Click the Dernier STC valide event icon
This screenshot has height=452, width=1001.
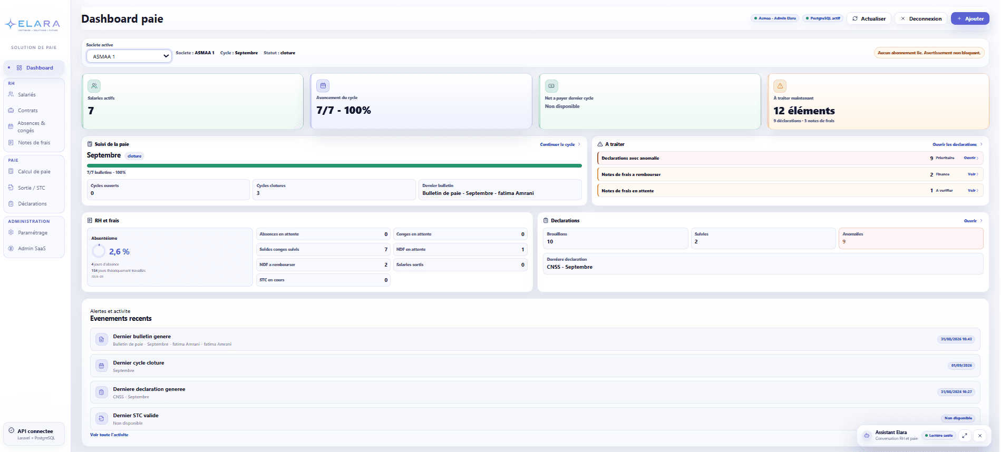pyautogui.click(x=102, y=419)
